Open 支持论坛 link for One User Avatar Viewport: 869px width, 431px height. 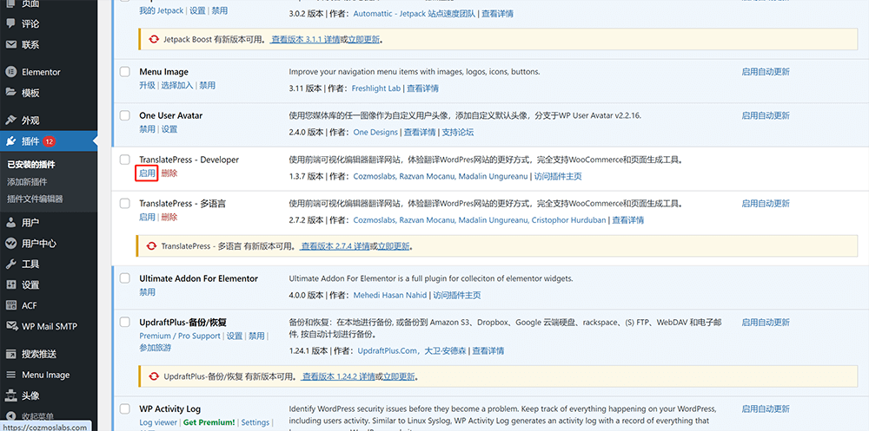[x=458, y=132]
